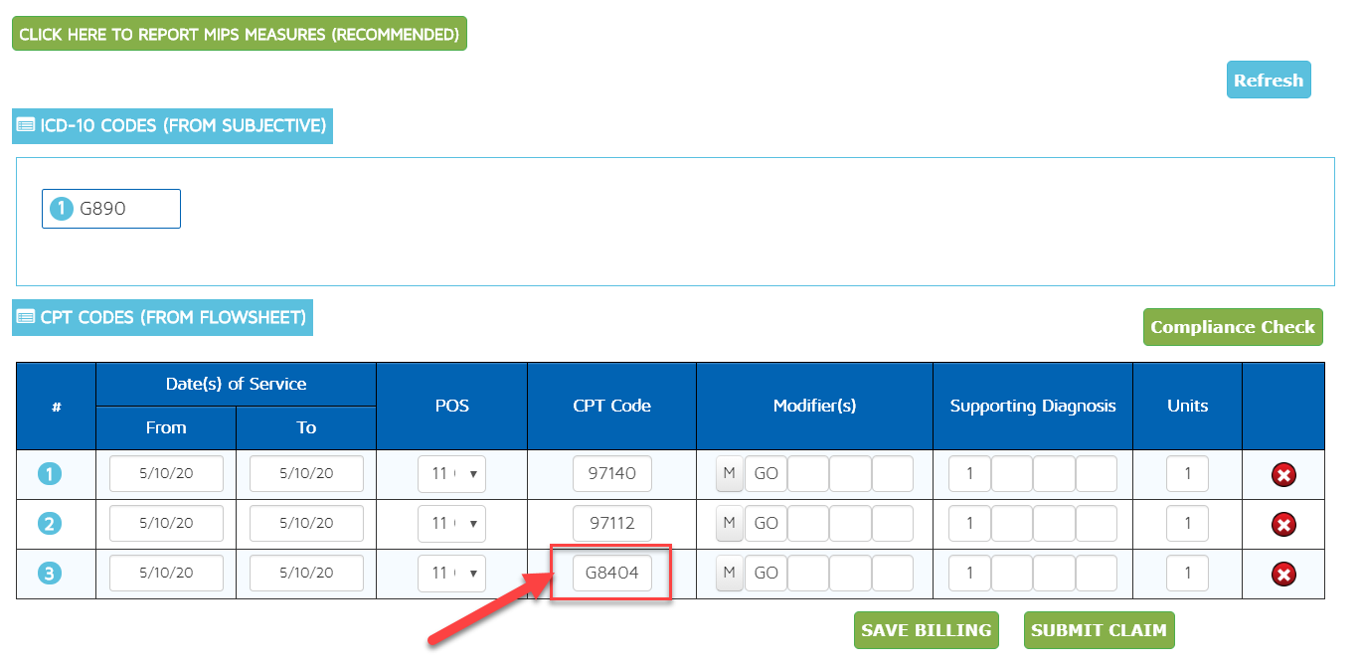The height and width of the screenshot is (664, 1362).
Task: Click the From date field in row 1
Action: [166, 474]
